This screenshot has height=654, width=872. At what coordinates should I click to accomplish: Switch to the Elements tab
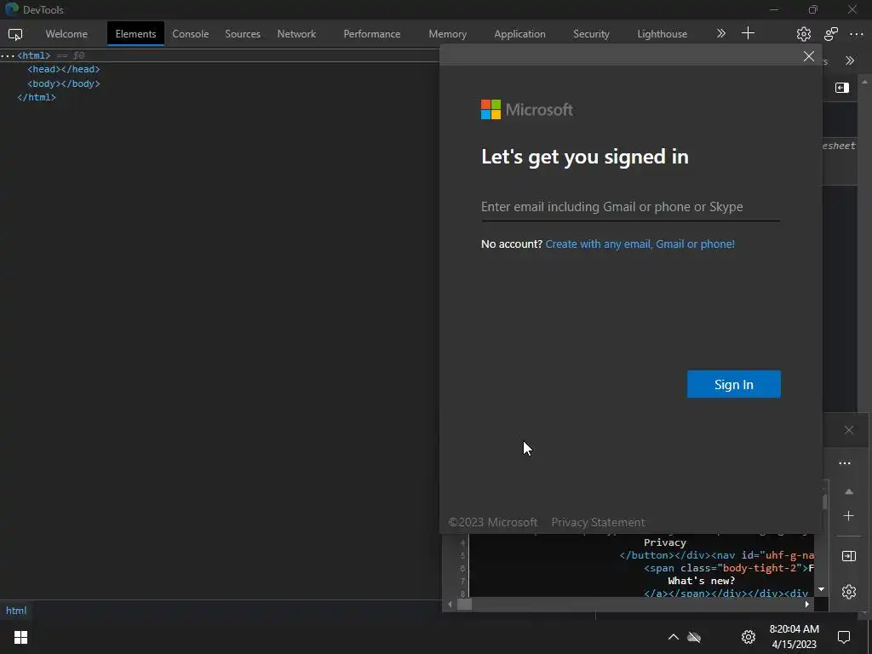135,34
